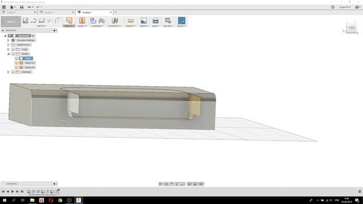Select the sketch Fillet tool

[x=58, y=20]
